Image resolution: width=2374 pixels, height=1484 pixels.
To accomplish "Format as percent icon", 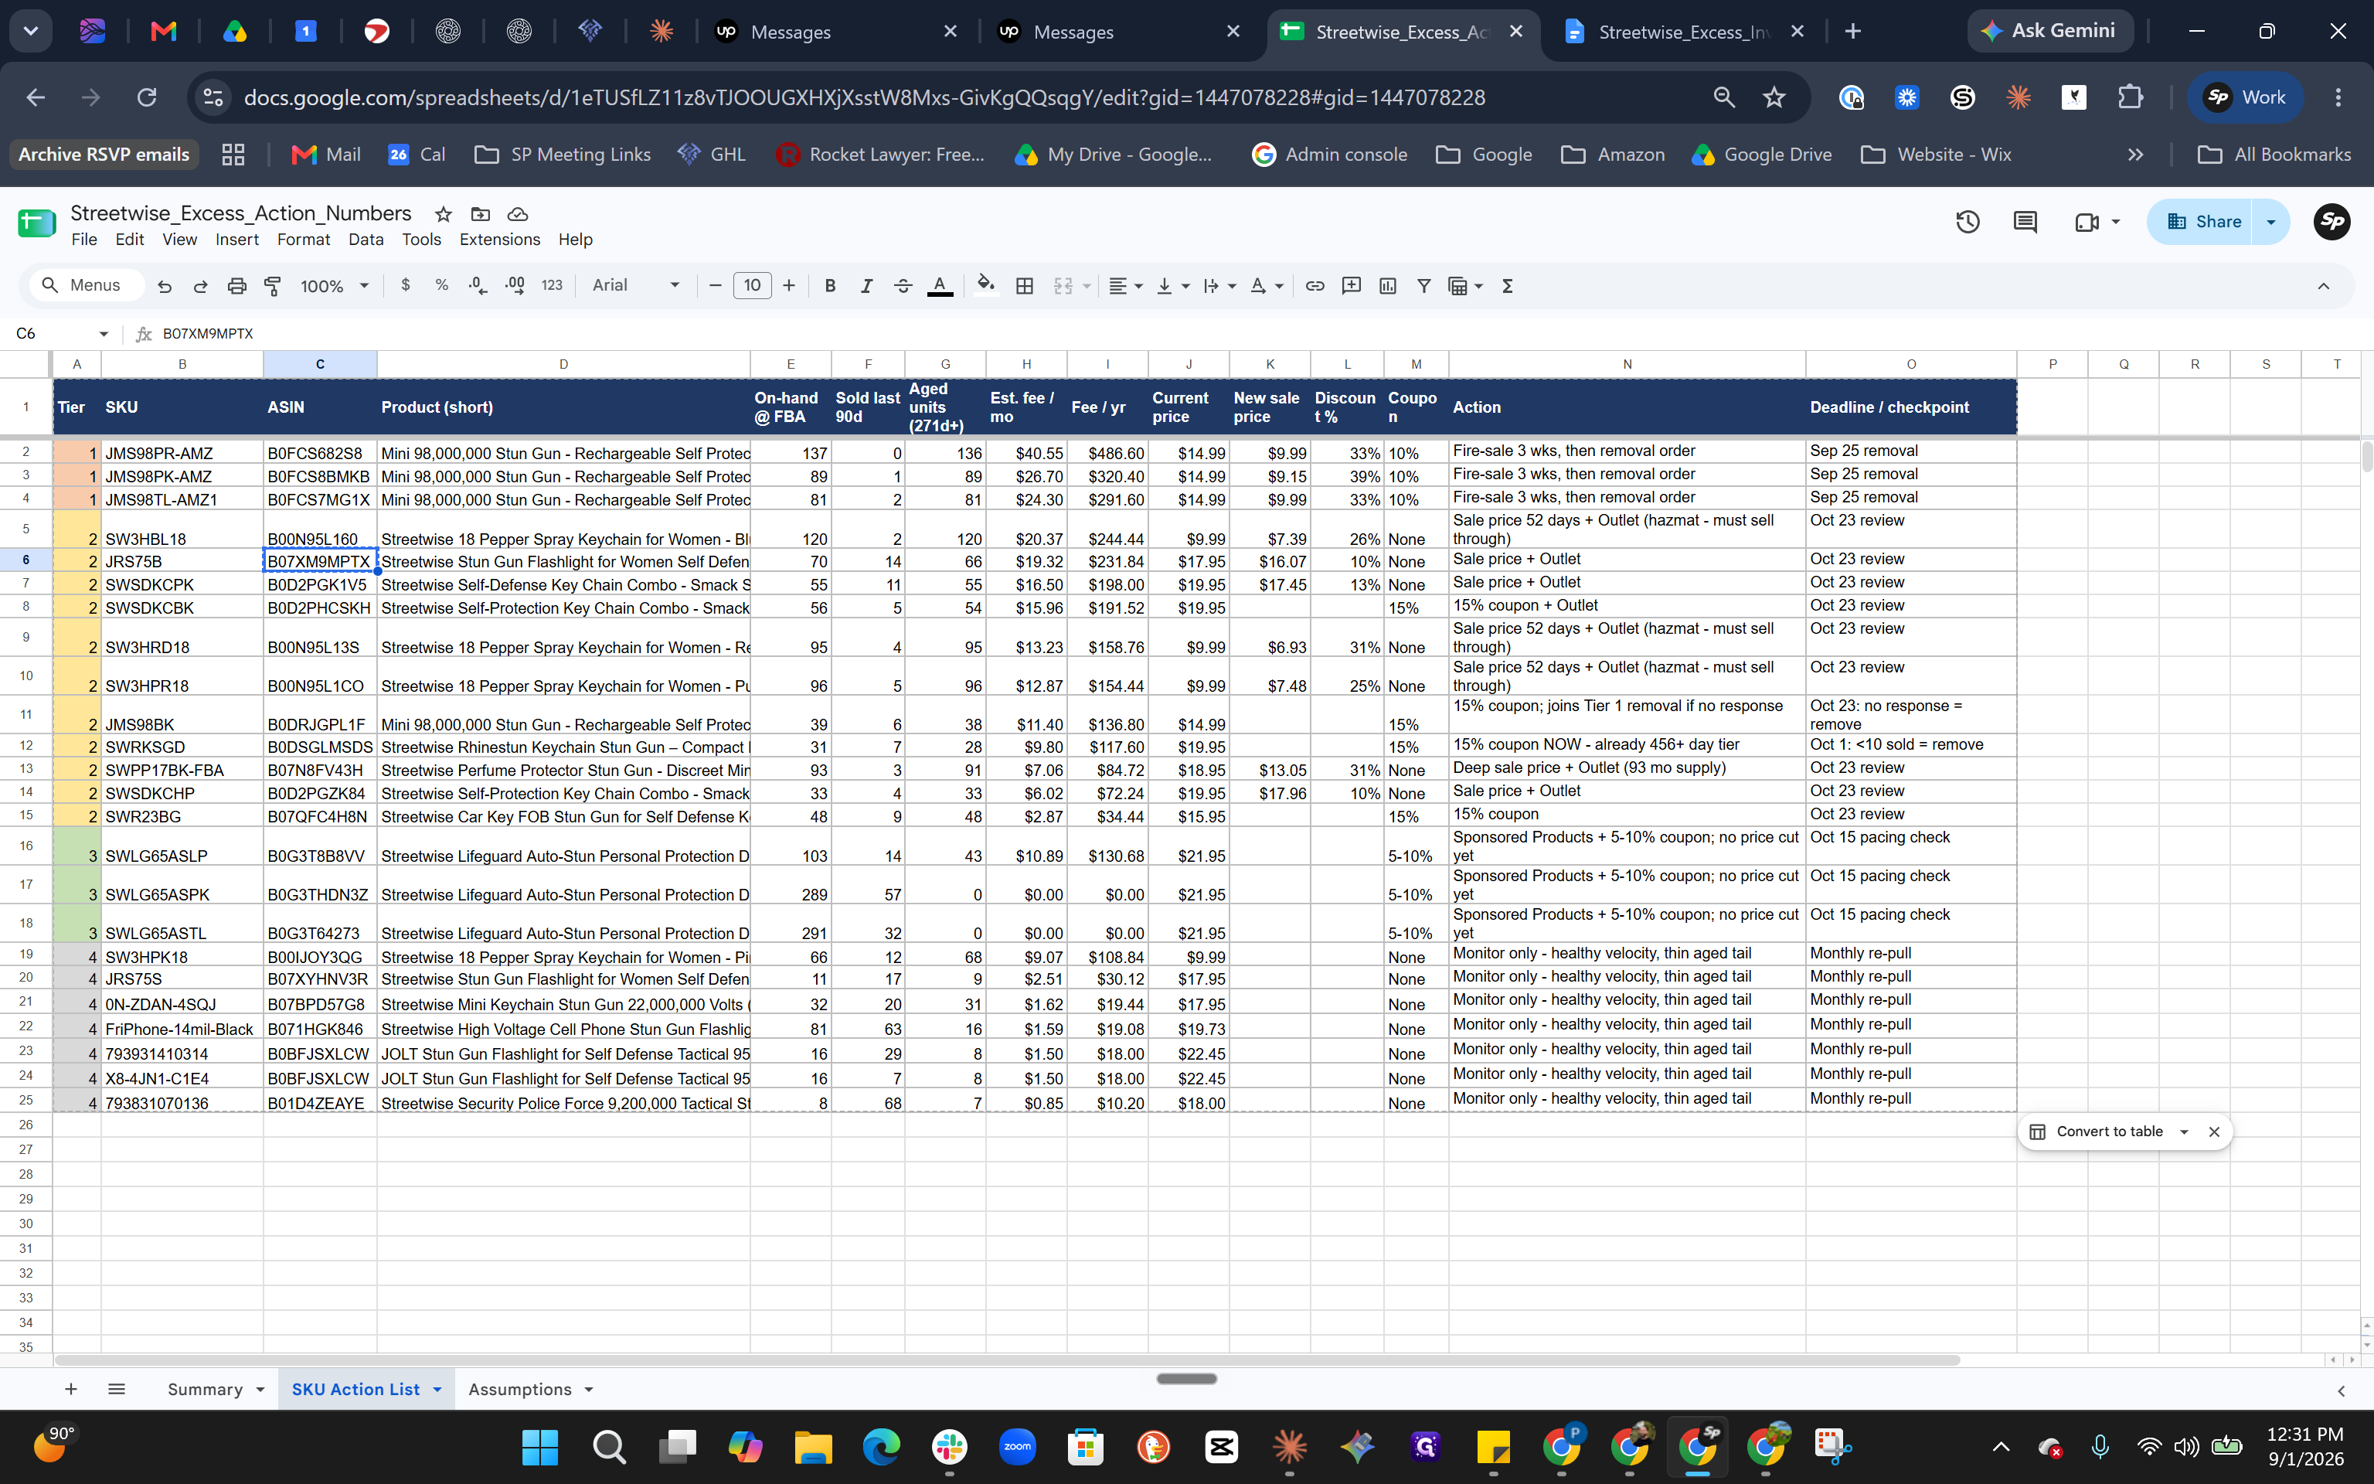I will coord(441,286).
